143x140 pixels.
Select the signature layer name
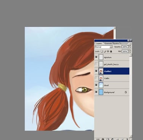tap(108, 57)
